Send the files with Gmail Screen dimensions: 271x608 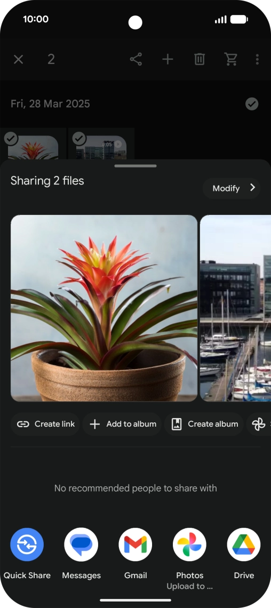click(135, 545)
